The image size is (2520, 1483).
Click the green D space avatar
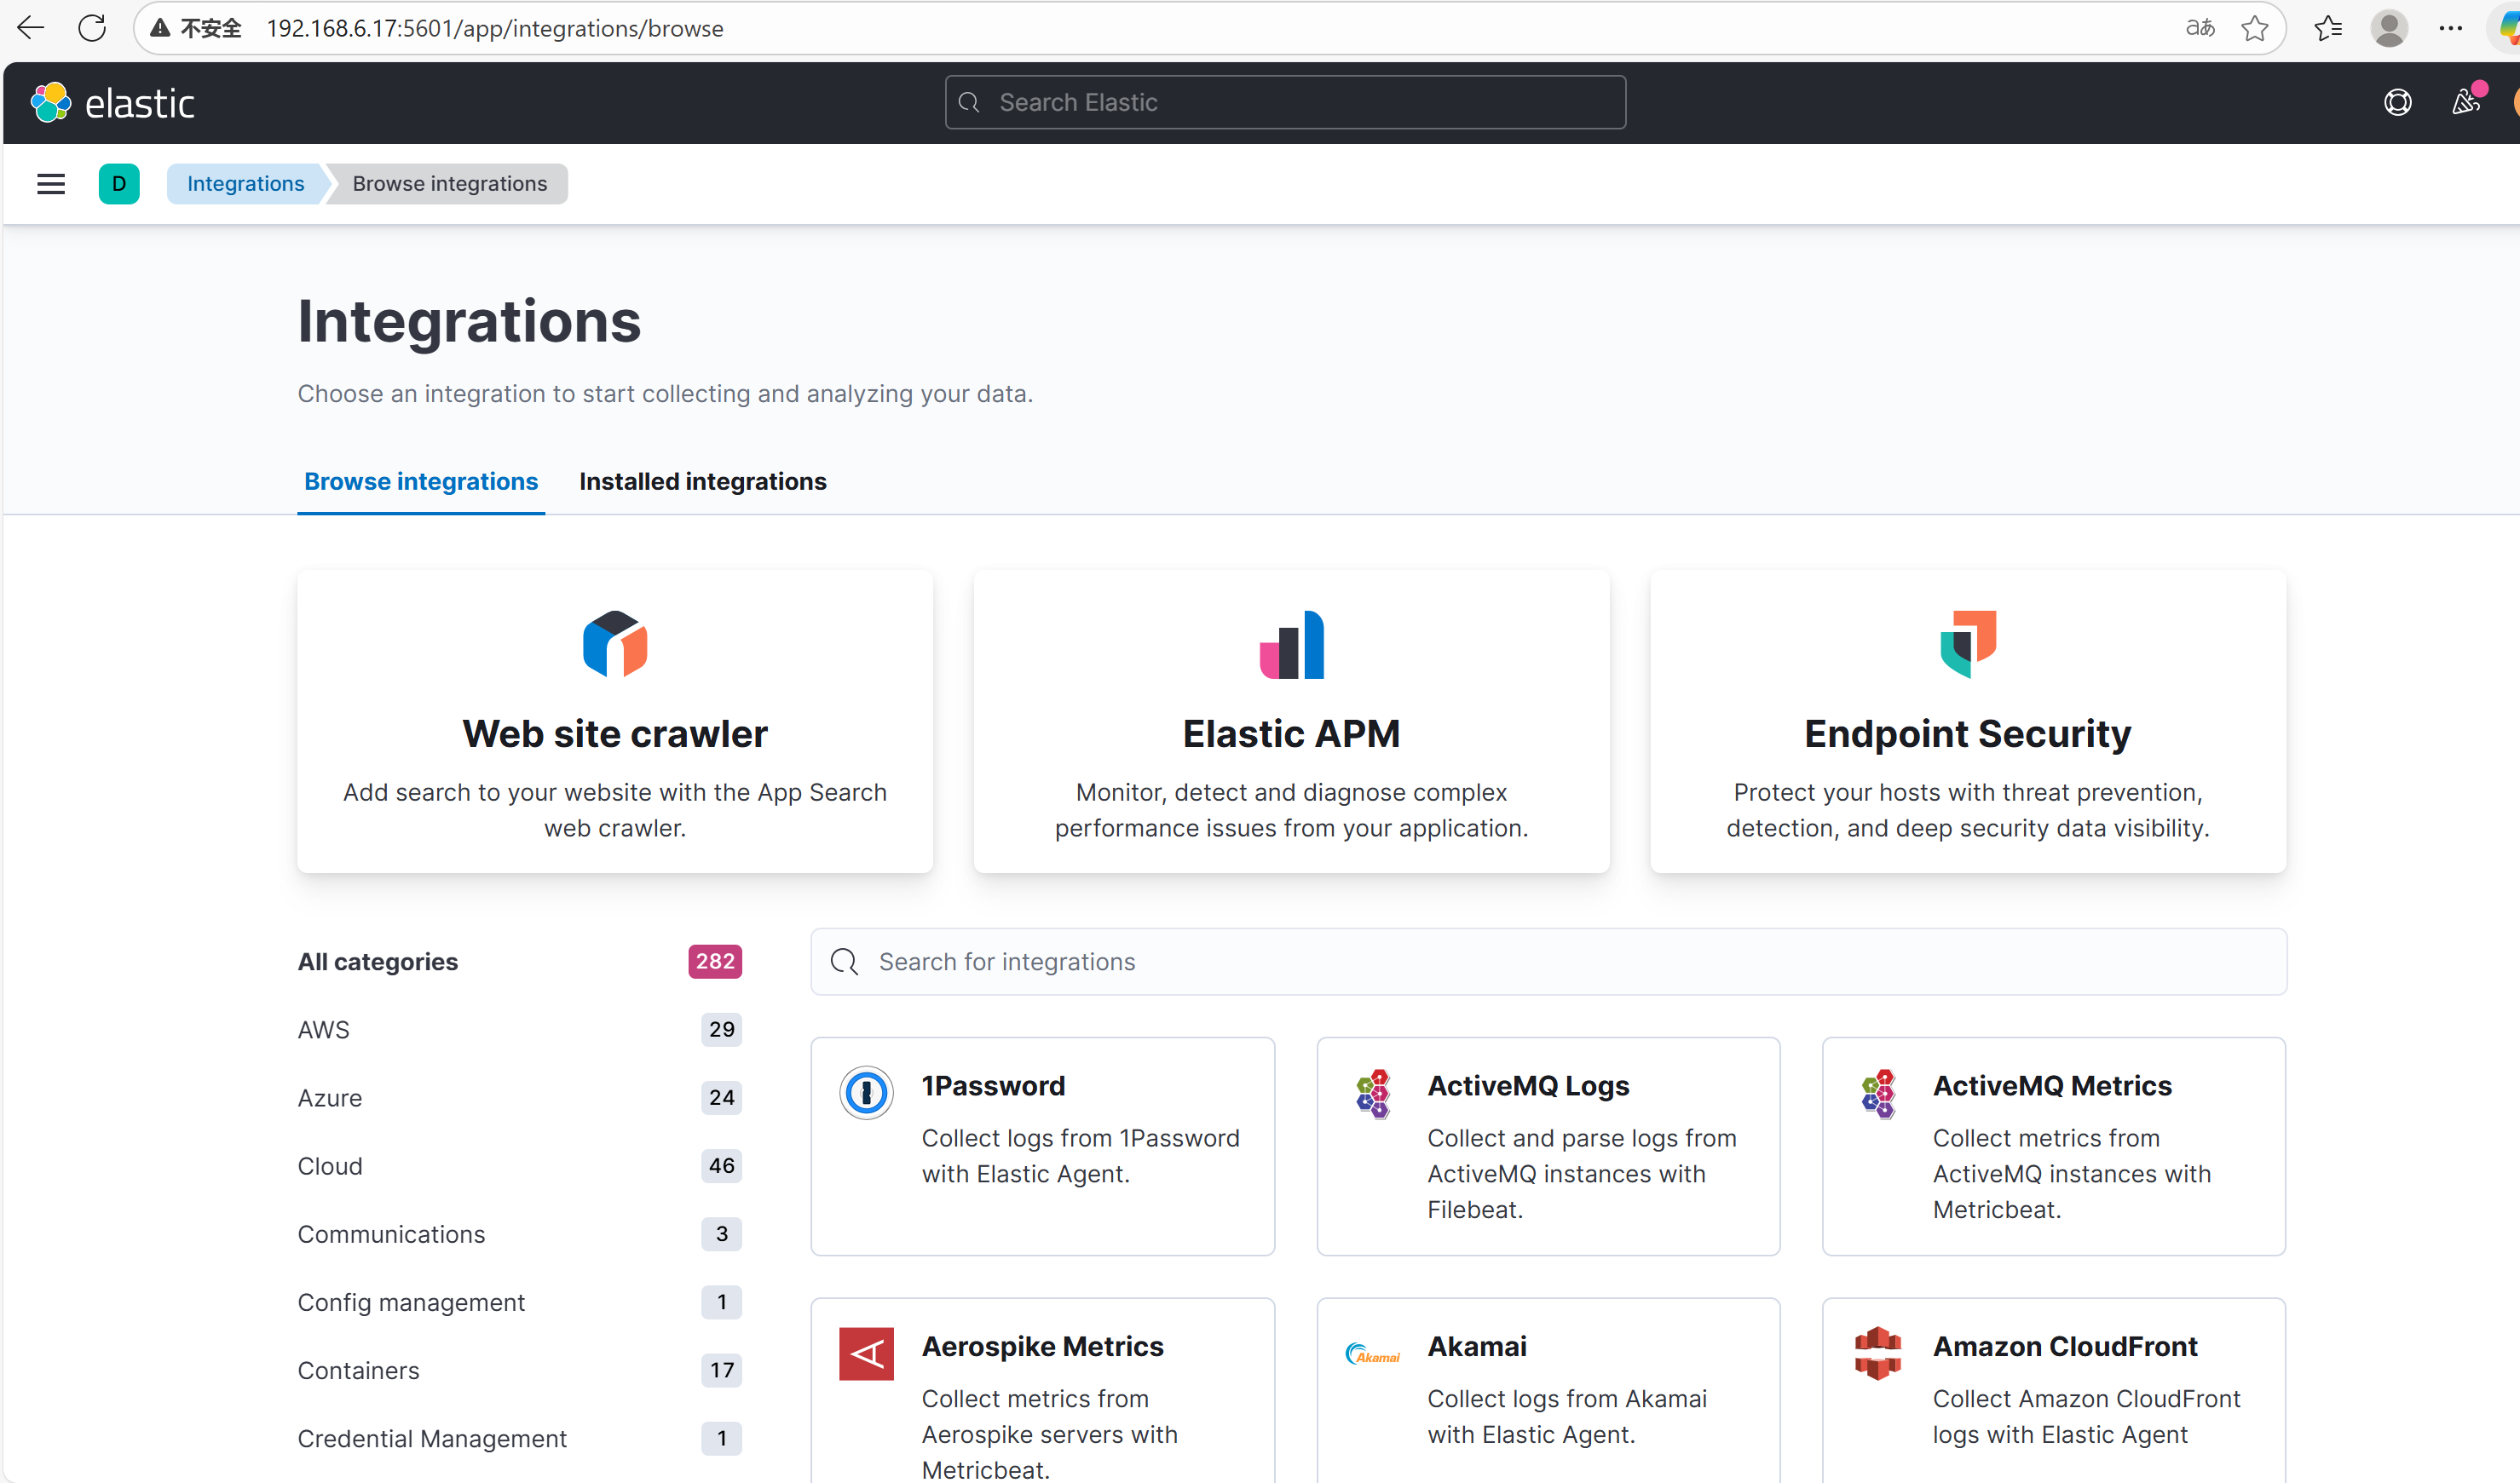pos(119,184)
